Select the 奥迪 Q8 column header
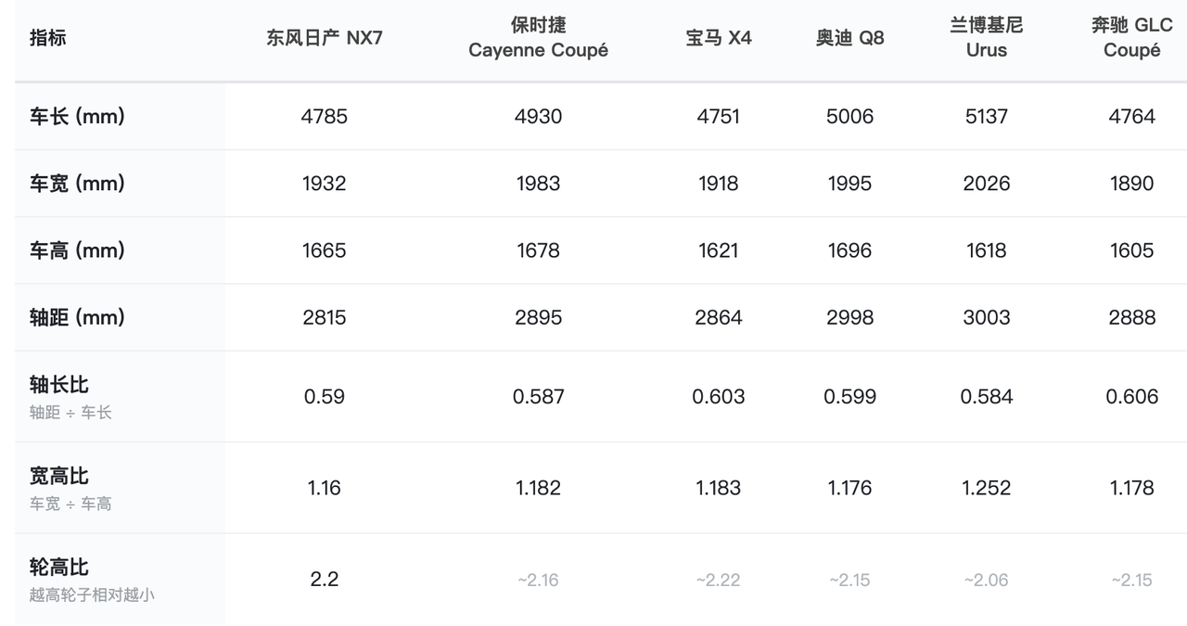 pos(850,39)
